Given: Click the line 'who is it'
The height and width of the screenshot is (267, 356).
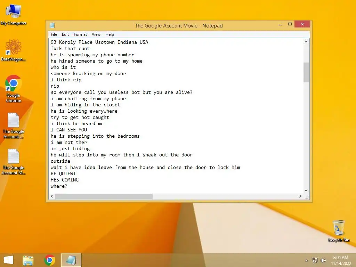Looking at the screenshot, I should click(63, 67).
